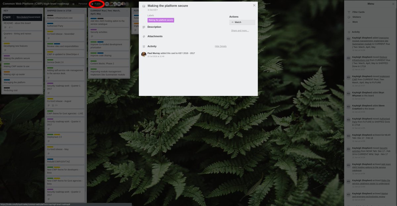Screen dimensions: 397x206
Task: Click the Benn Crawford link in activity feed
Action: coord(368,107)
